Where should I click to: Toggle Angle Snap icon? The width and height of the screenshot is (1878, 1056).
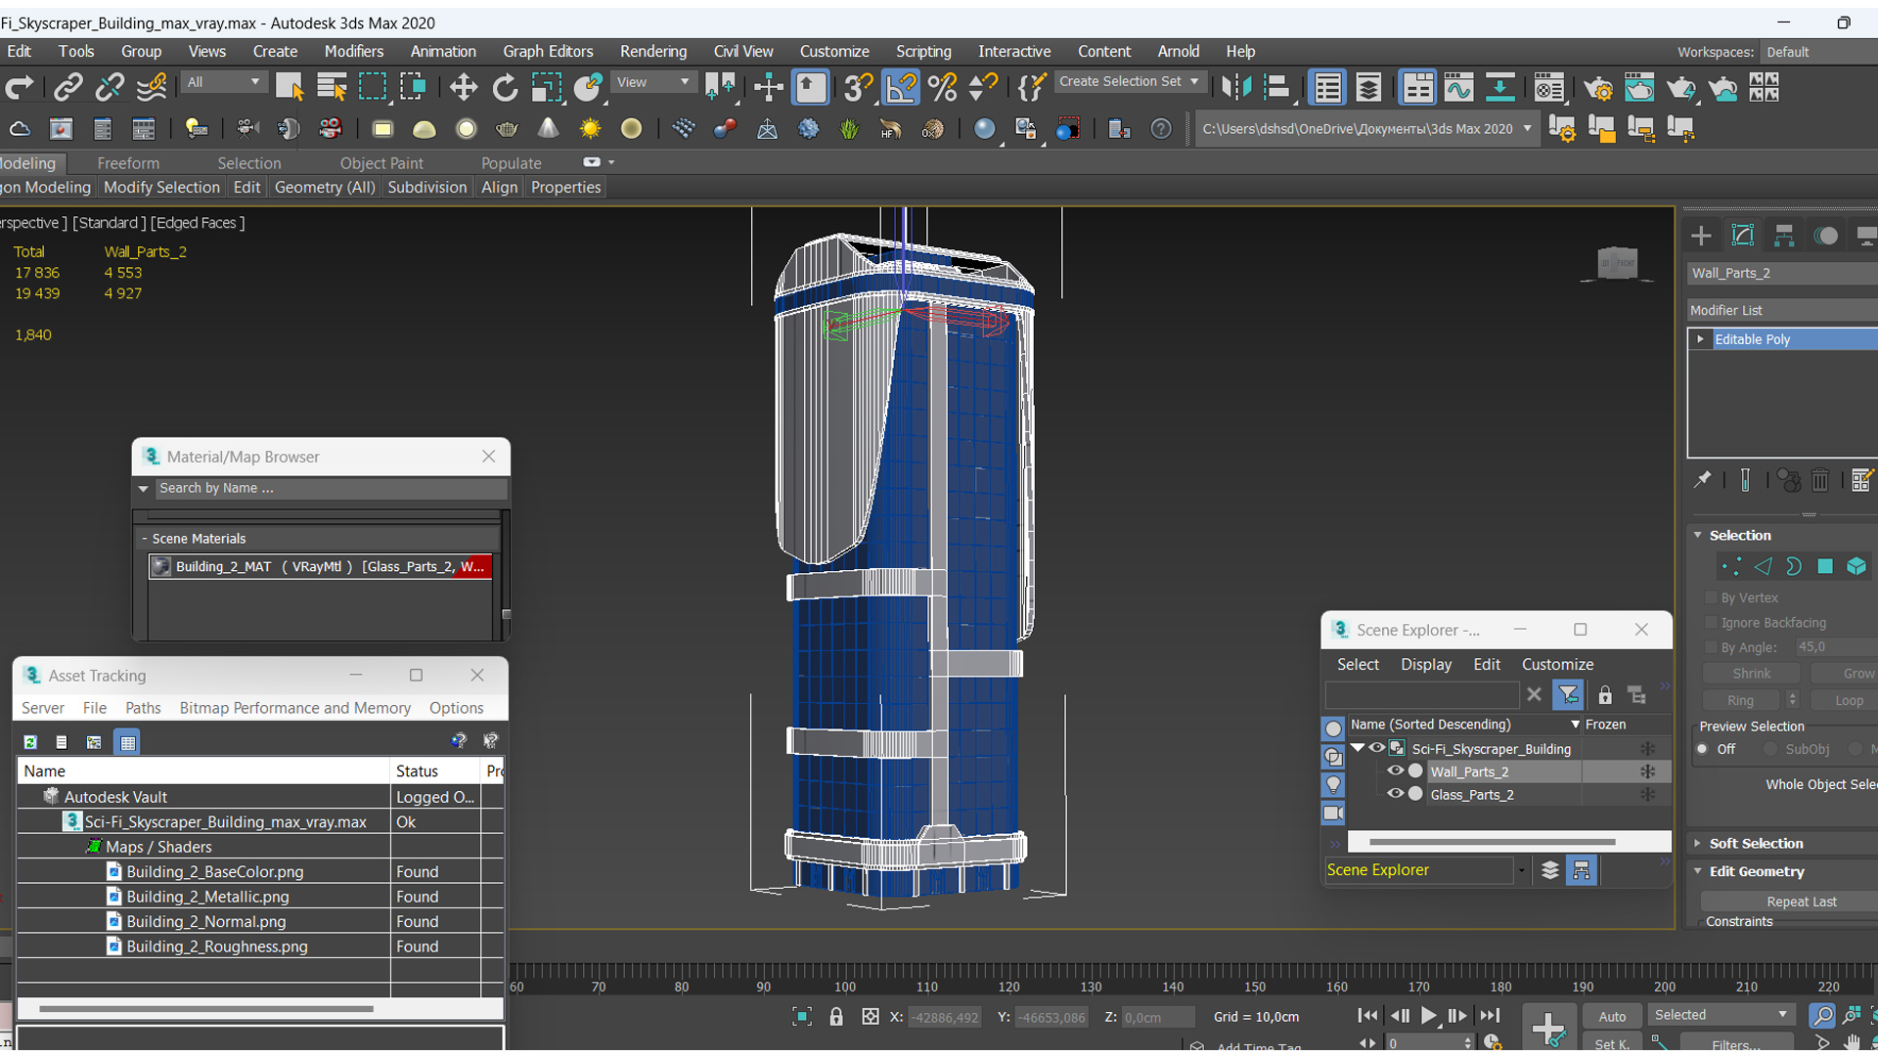point(901,88)
